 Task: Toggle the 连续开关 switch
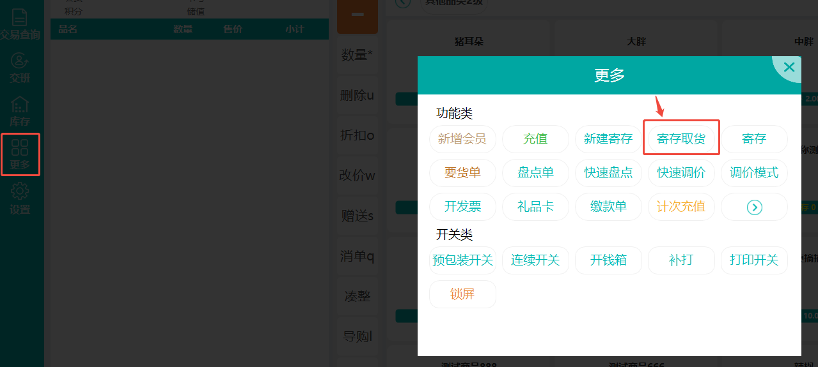[535, 260]
